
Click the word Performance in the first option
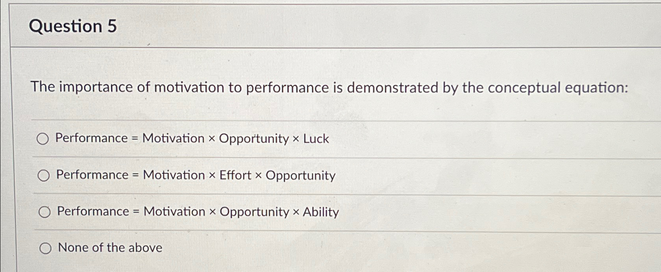pos(90,138)
